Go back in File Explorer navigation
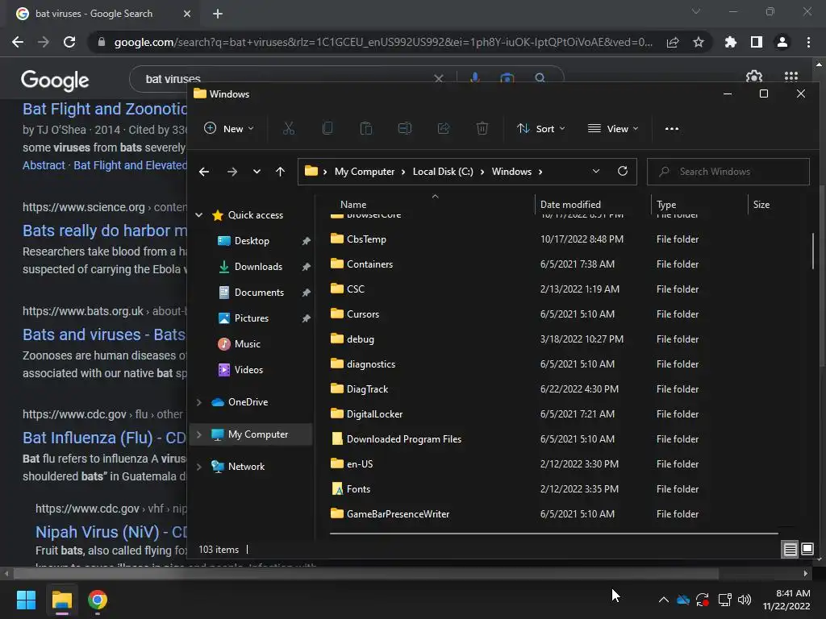826x619 pixels. pyautogui.click(x=204, y=172)
